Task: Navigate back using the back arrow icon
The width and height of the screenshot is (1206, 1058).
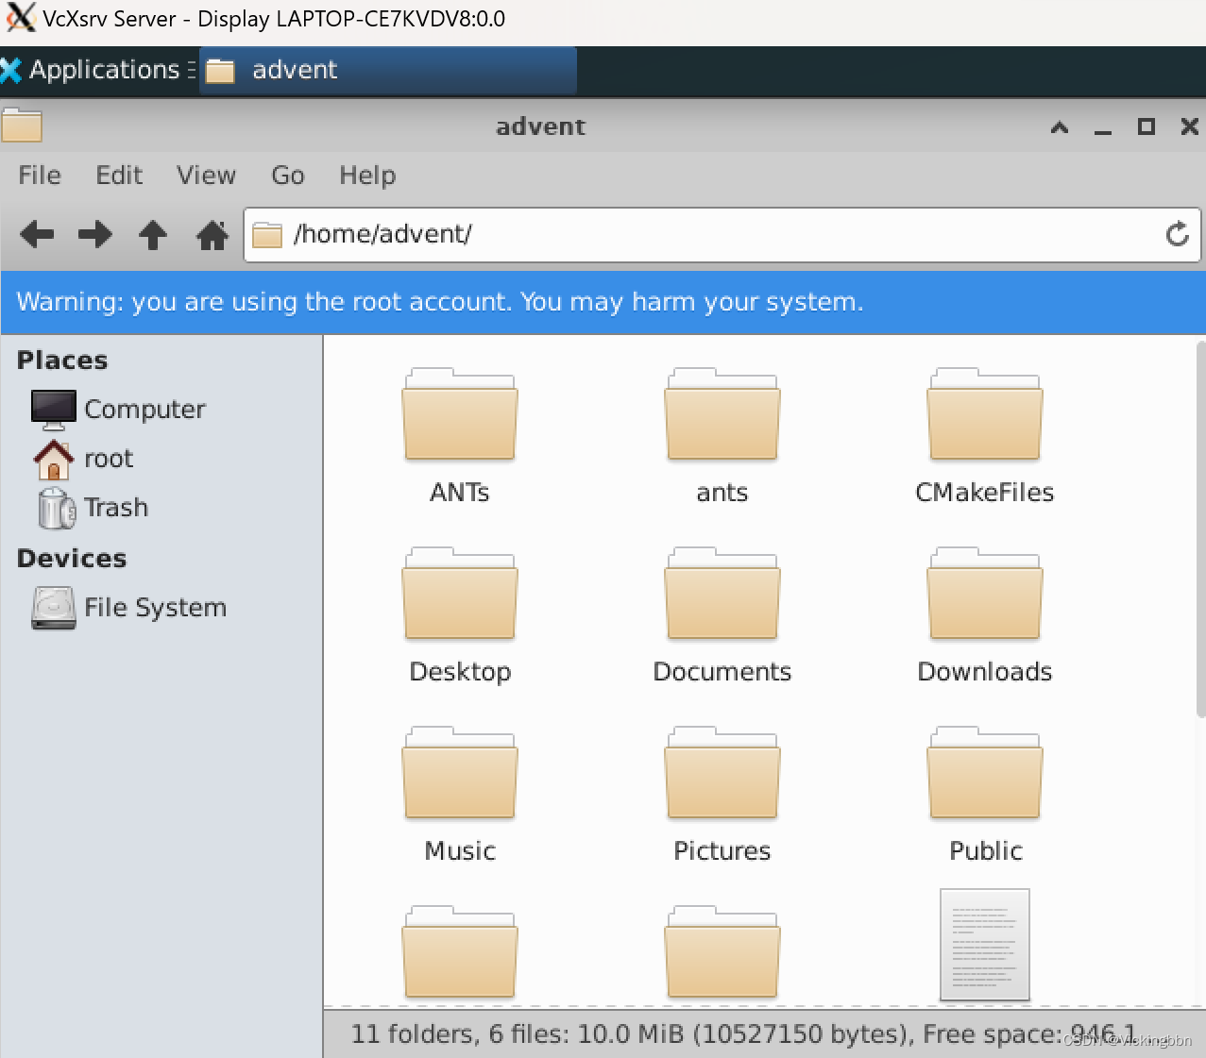Action: 37,234
